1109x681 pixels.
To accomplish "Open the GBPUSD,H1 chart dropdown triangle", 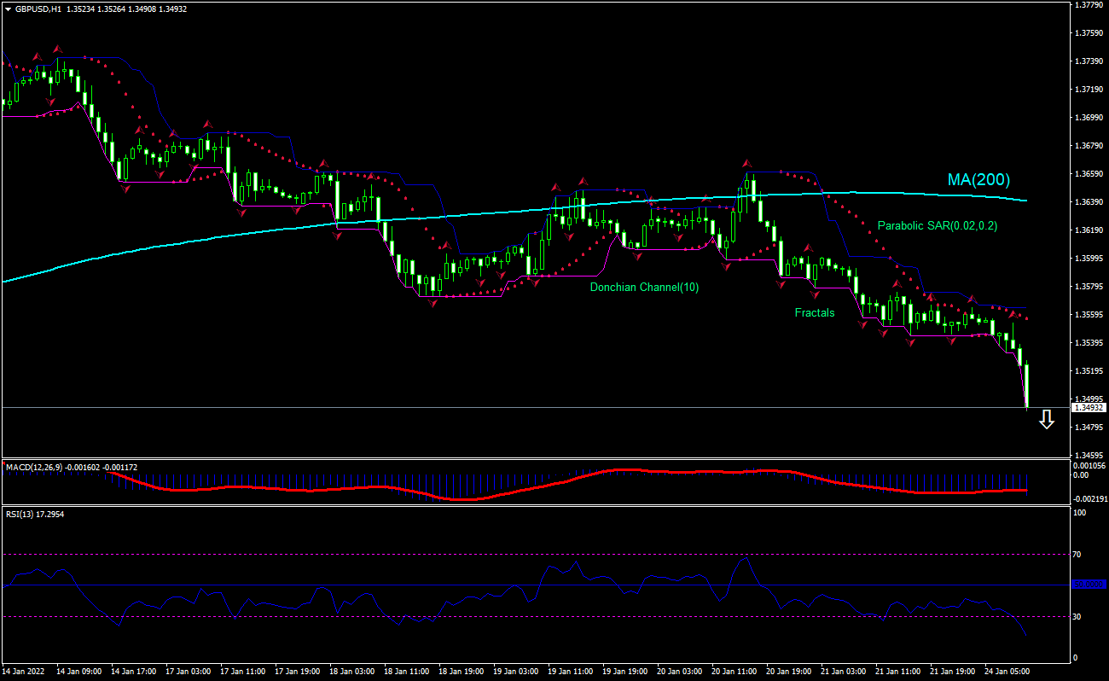I will 9,10.
